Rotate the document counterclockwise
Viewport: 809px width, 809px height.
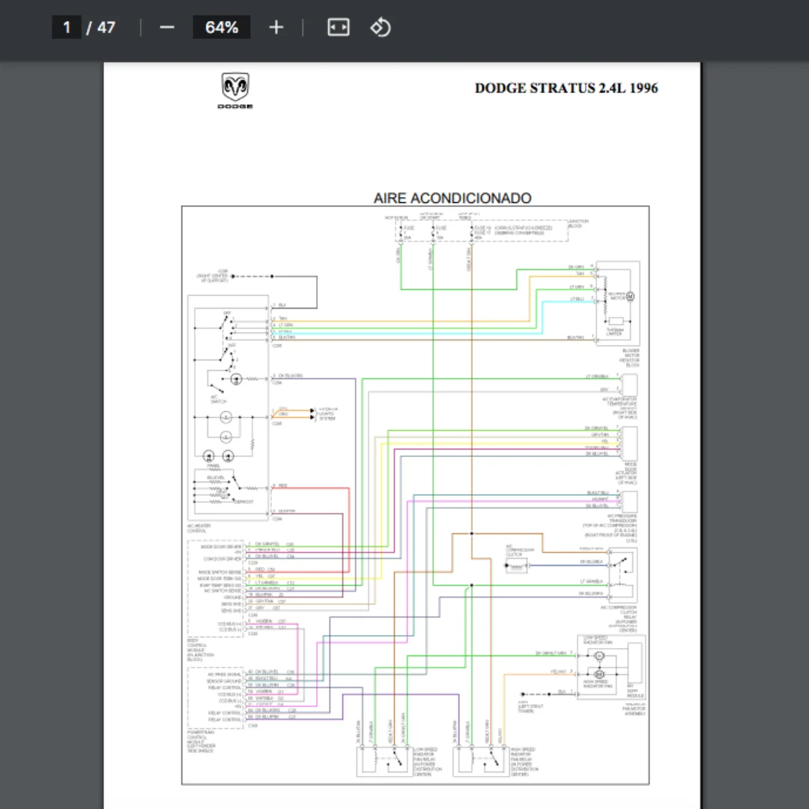point(381,28)
